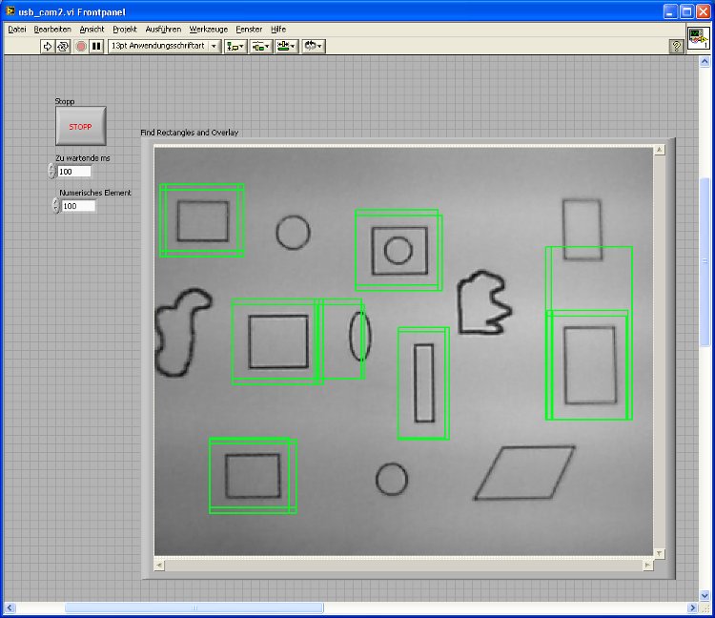Open the Align Objects dropdown
Screen dimensions: 715x618
(x=235, y=46)
